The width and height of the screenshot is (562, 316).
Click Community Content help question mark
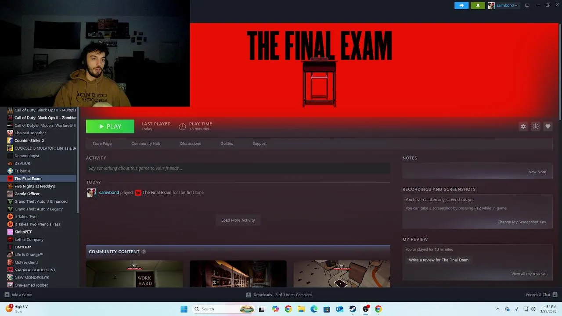pos(144,251)
